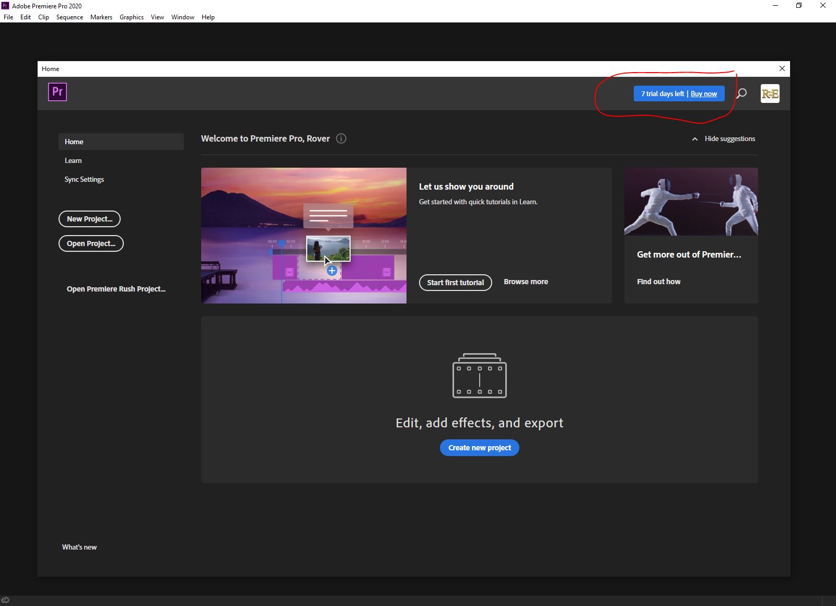The height and width of the screenshot is (606, 836).
Task: Restore down the Premiere Pro window
Action: (x=799, y=6)
